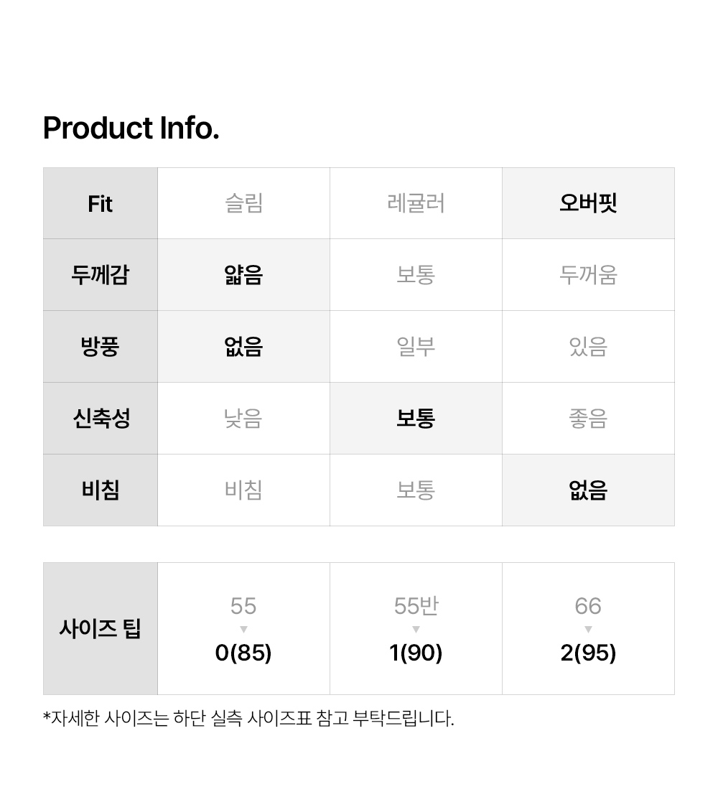This screenshot has height=797, width=718.
Task: Click the 2(95) size value
Action: pos(588,653)
